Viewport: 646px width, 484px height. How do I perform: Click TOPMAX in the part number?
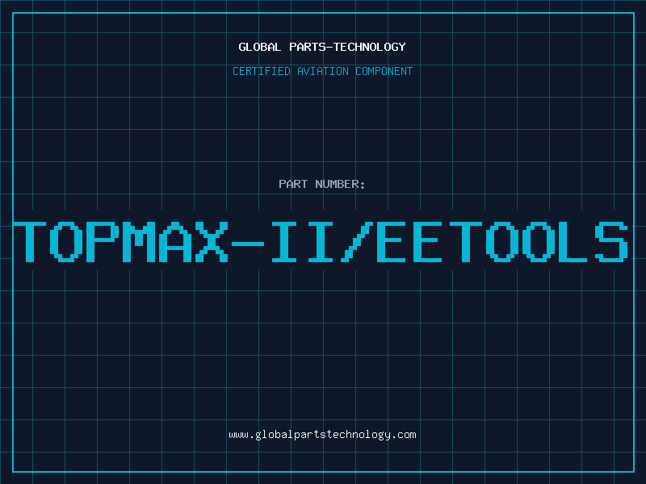(x=120, y=242)
